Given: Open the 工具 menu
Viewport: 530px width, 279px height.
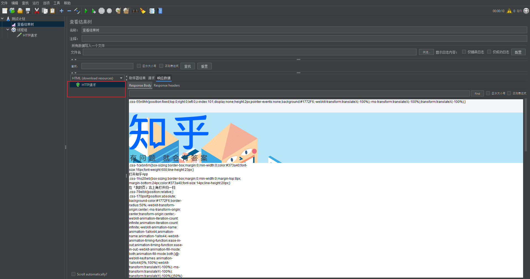Looking at the screenshot, I should 57,3.
